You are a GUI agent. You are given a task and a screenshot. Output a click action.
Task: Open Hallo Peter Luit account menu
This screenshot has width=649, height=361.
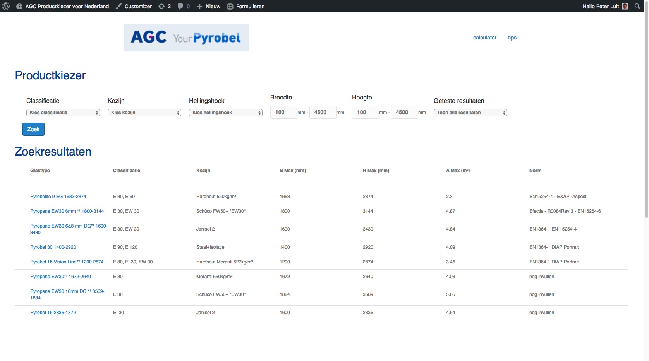tap(605, 6)
